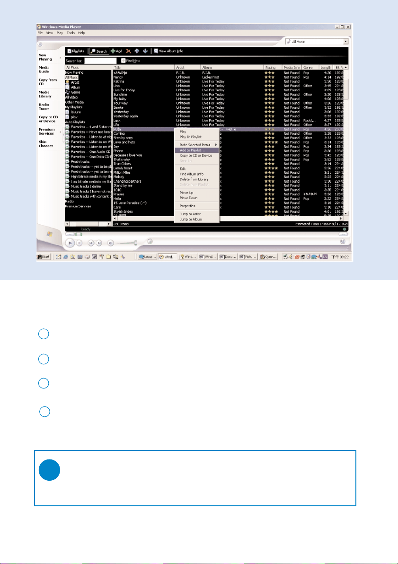Image resolution: width=398 pixels, height=564 pixels.
Task: Open Properties from the context menu
Action: 197,206
